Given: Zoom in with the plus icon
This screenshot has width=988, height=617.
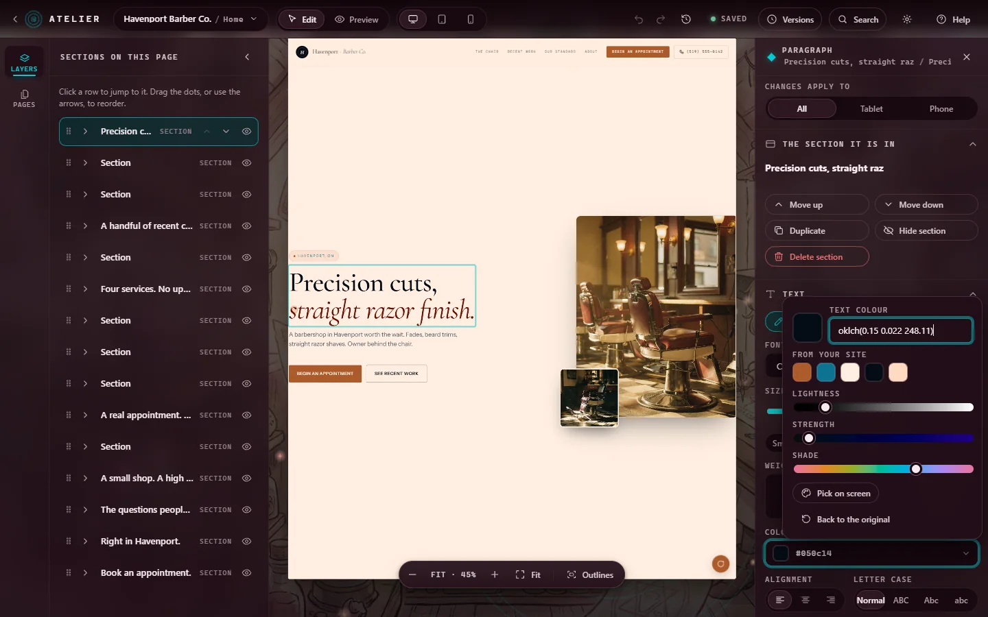Looking at the screenshot, I should point(495,574).
